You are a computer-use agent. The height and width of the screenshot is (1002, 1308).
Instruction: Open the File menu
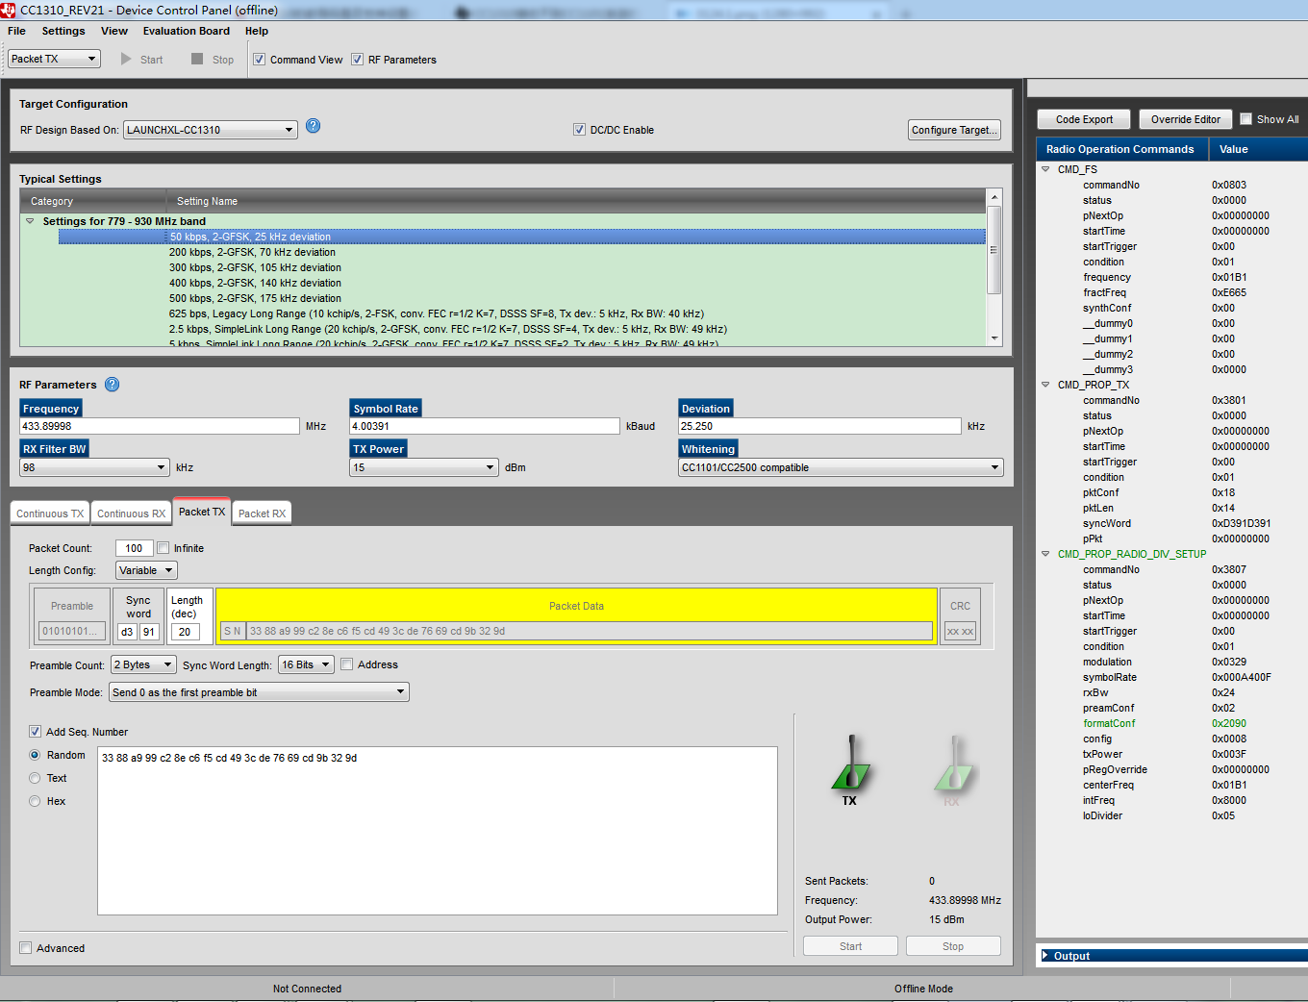pos(16,31)
